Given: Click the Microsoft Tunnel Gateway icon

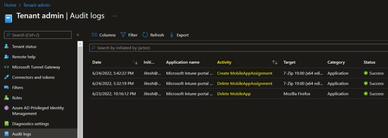Looking at the screenshot, I should pos(7,67).
